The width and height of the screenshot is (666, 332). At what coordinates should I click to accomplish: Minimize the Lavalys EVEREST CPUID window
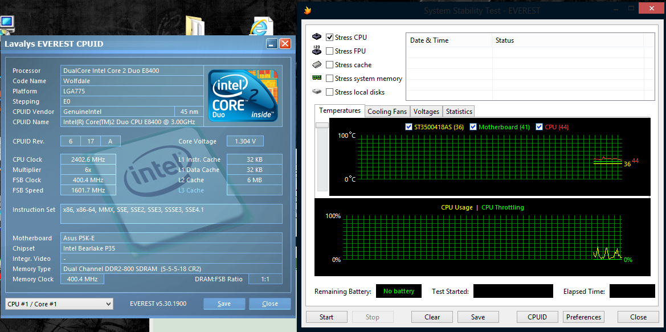(272, 43)
